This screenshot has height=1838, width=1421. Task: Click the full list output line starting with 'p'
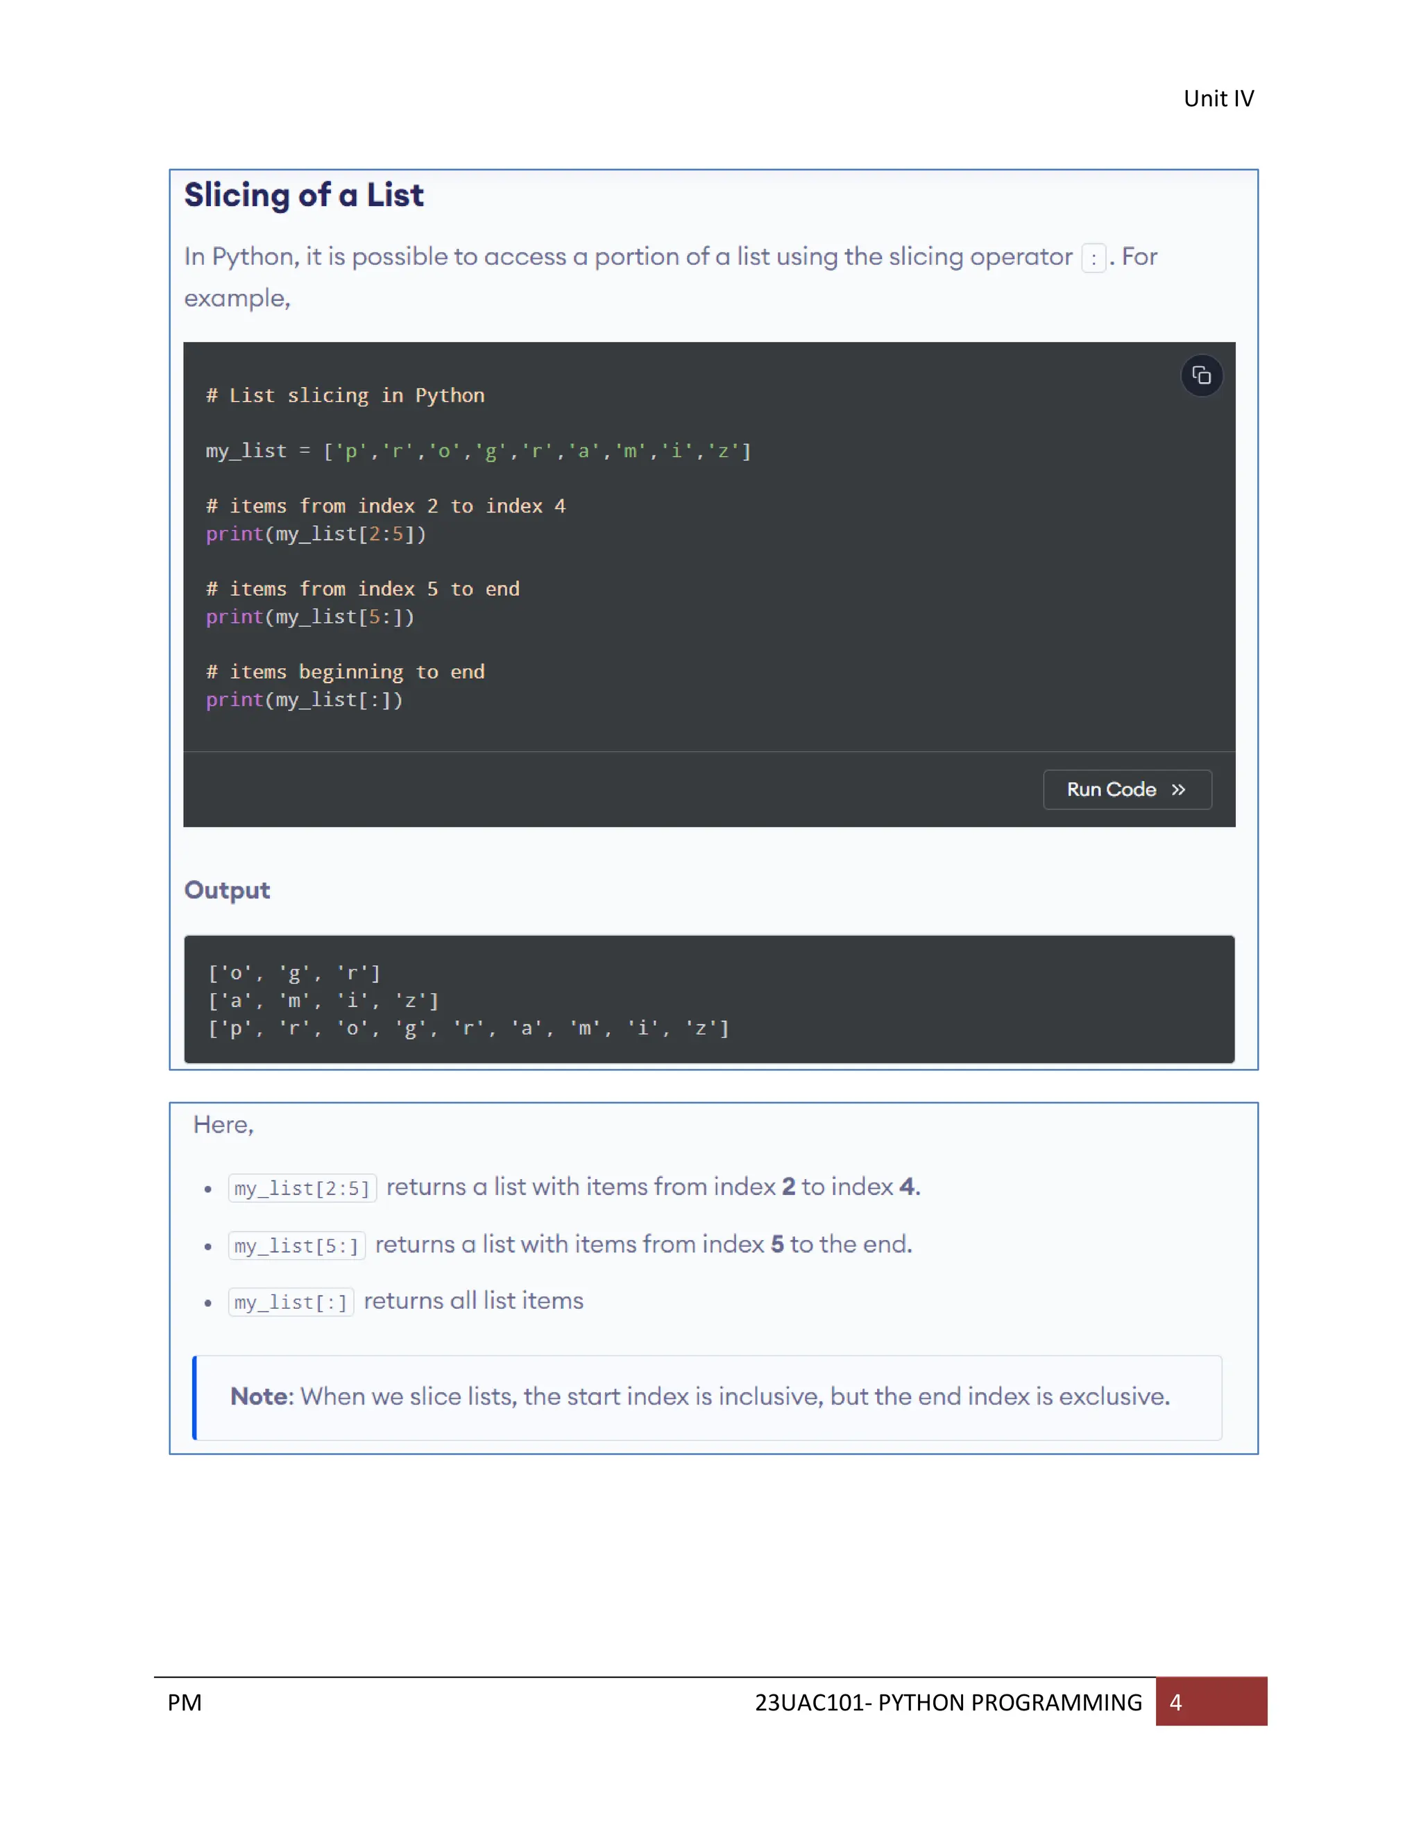click(x=469, y=1029)
